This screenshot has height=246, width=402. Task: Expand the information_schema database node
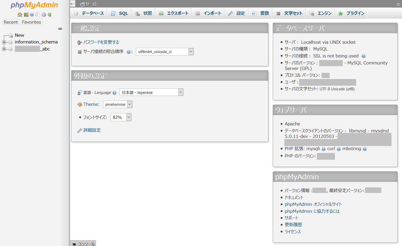pyautogui.click(x=4, y=42)
